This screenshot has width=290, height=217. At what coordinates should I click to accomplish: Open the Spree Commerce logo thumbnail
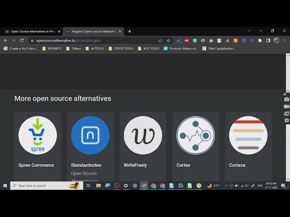click(38, 135)
